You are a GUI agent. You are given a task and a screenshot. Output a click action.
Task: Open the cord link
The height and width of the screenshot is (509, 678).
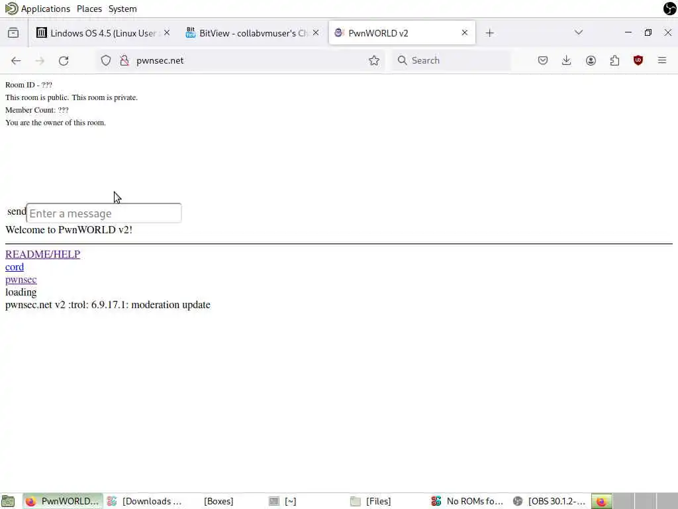(15, 267)
